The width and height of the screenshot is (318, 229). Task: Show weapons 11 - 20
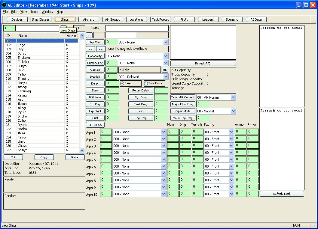point(95,125)
